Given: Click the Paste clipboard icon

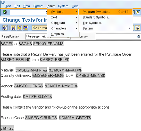Looking at the screenshot, I should click(x=26, y=28).
